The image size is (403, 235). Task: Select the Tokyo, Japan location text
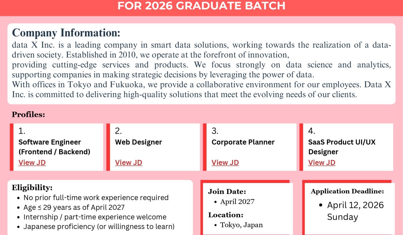[241, 225]
